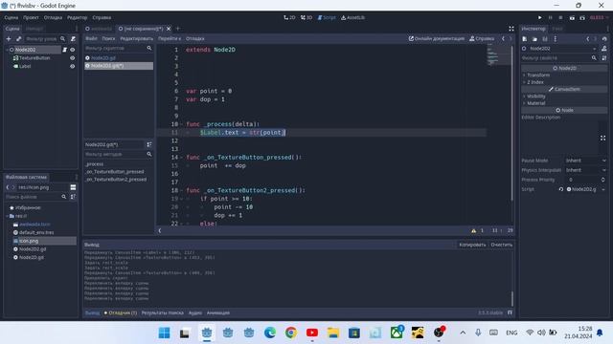The width and height of the screenshot is (613, 344).
Task: Open the Script property dropdown arrow
Action: [x=603, y=189]
